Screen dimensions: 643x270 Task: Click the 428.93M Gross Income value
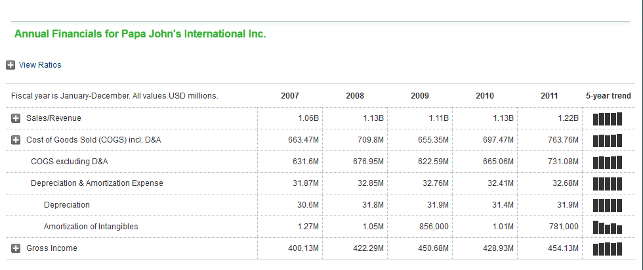pos(498,248)
